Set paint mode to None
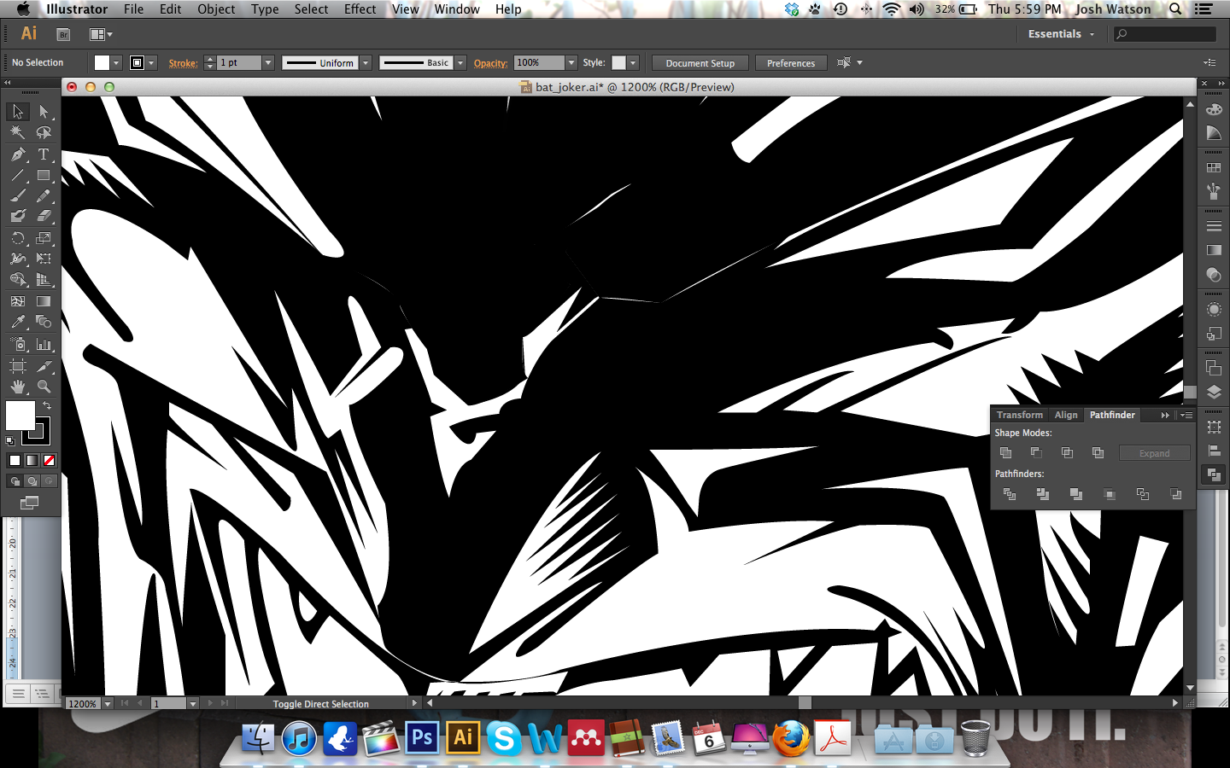 (50, 461)
